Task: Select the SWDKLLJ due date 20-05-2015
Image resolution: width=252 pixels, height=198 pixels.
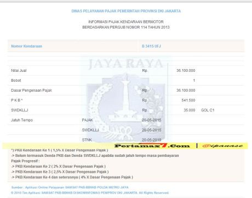Action: (x=152, y=130)
